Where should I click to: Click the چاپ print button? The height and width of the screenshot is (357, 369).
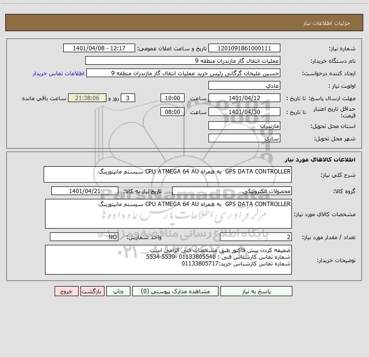pos(118,291)
